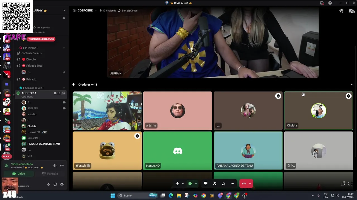Click the people icon in the call bar

pos(223,184)
